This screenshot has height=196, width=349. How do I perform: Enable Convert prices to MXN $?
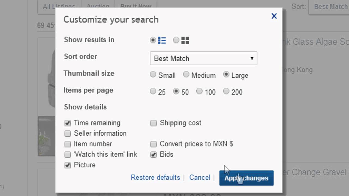pos(154,144)
